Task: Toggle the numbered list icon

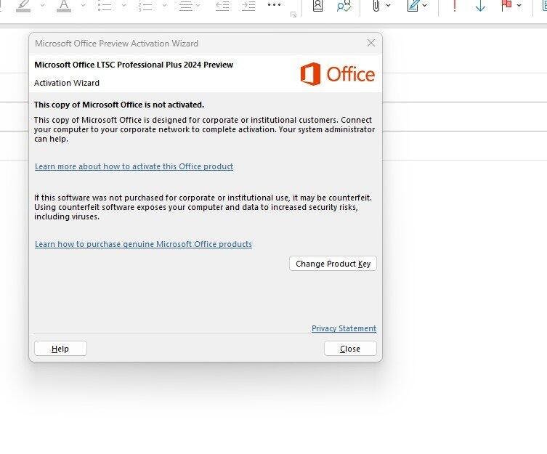Action: (x=146, y=5)
